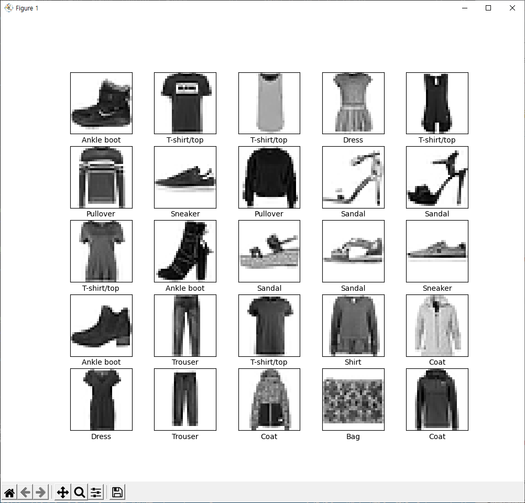Screen dimensions: 525x503
Task: Click the bottom-row black Dress image
Action: click(102, 400)
